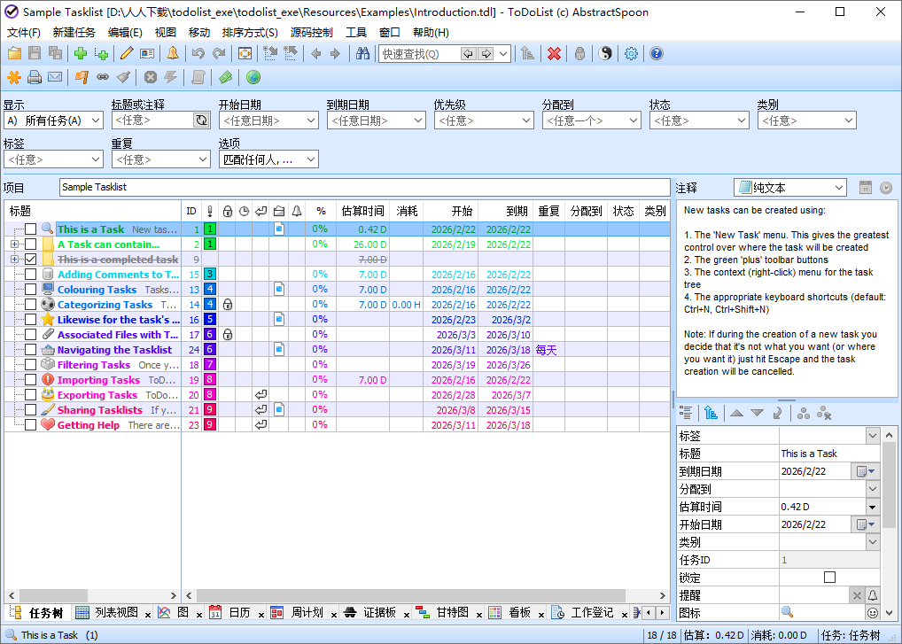Click the 'Getting Help' task title

click(x=88, y=424)
